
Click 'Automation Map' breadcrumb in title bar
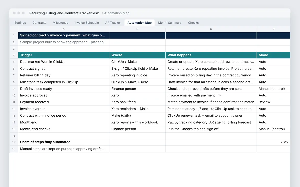point(117,13)
